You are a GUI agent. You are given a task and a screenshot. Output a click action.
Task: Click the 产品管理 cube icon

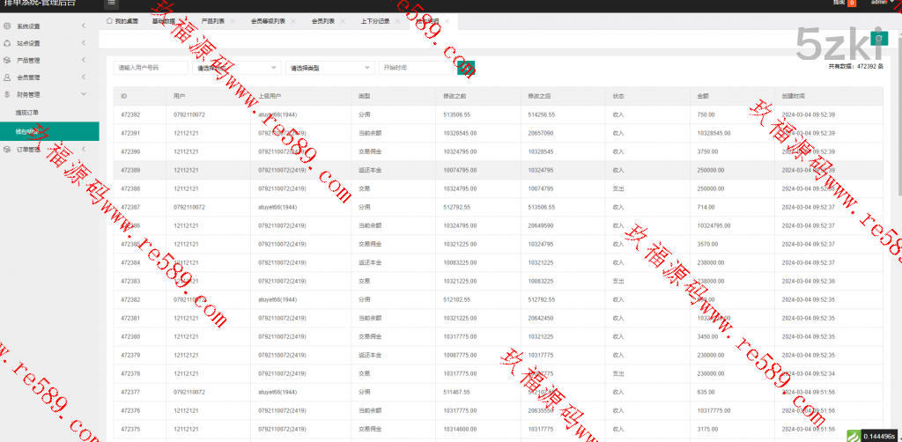point(7,61)
